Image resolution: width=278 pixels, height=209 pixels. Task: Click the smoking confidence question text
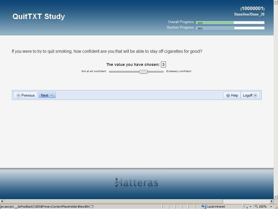coord(107,51)
